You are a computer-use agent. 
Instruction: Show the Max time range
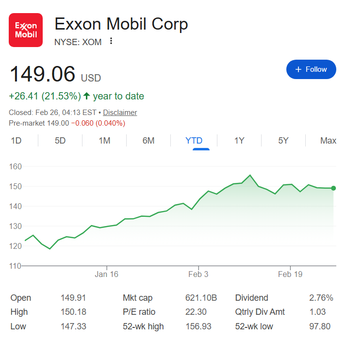[328, 141]
